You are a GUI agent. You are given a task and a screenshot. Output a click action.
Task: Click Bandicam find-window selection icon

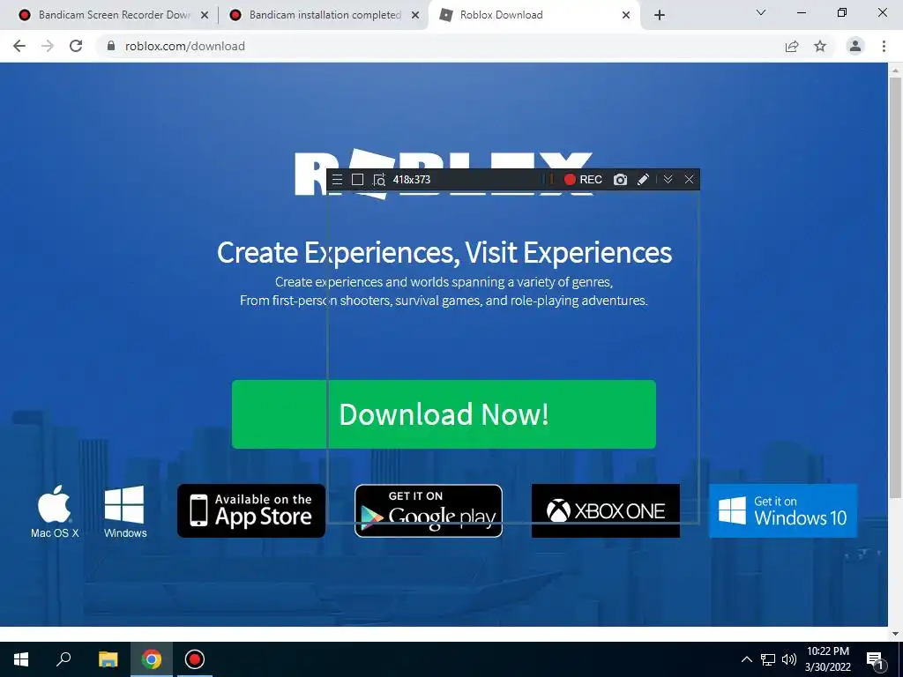point(379,180)
